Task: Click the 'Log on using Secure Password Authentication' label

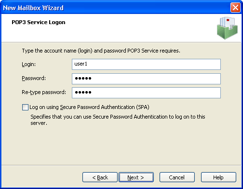Action: [89, 107]
